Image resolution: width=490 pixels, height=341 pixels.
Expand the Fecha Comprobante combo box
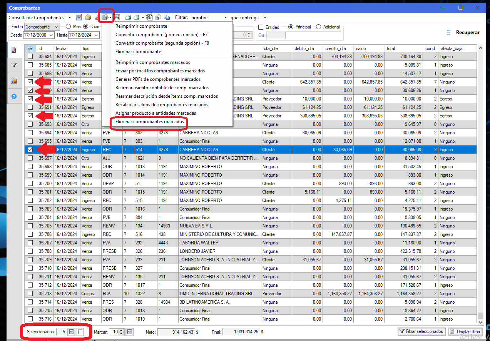coord(56,27)
